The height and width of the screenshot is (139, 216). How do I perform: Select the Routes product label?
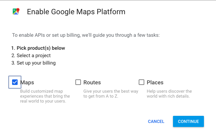pyautogui.click(x=92, y=82)
